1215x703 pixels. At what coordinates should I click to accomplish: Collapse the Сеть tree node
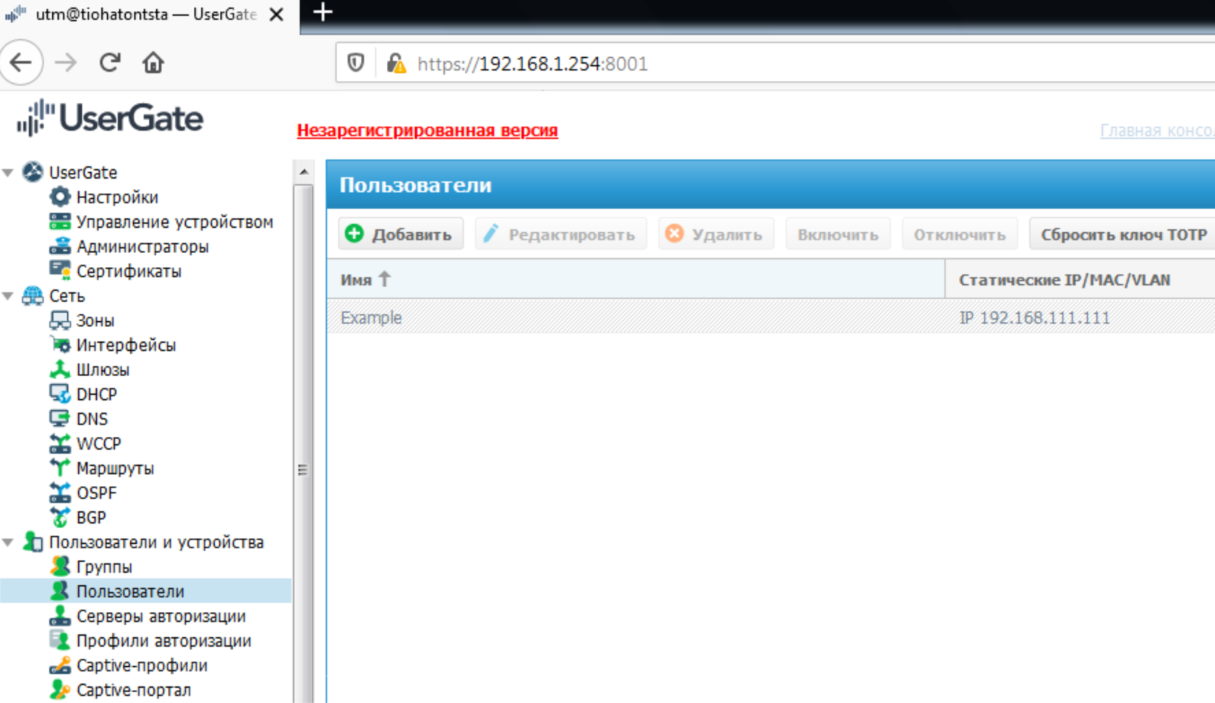point(8,295)
